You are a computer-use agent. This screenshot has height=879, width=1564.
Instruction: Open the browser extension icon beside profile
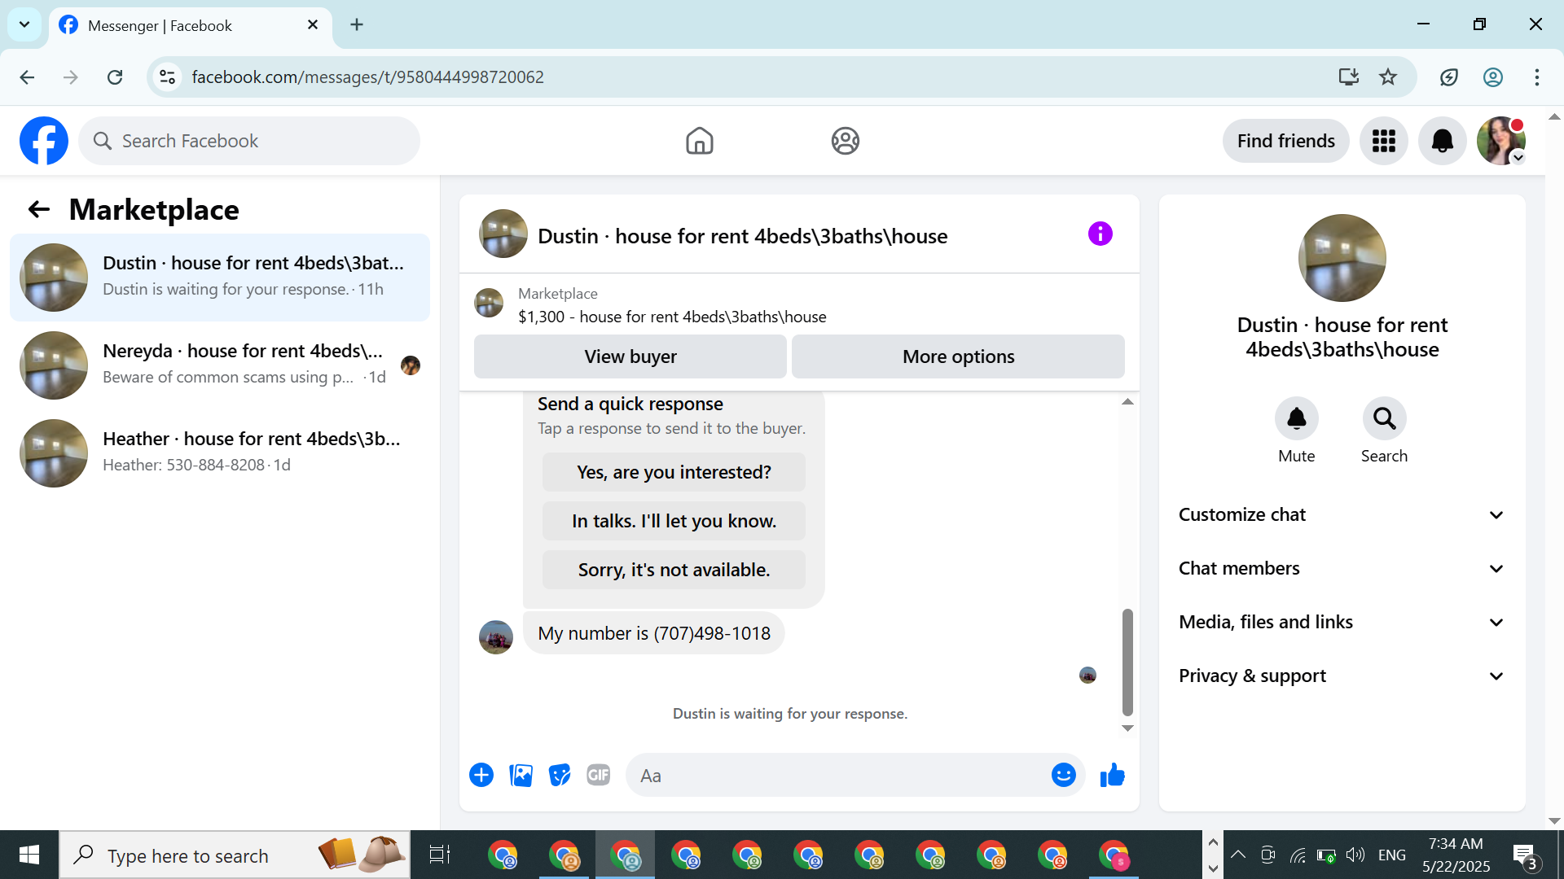coord(1449,77)
